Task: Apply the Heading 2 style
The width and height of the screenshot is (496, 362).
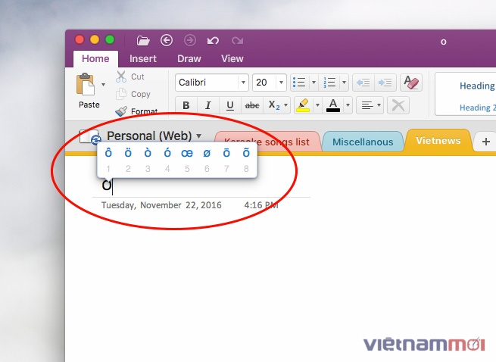Action: [477, 108]
